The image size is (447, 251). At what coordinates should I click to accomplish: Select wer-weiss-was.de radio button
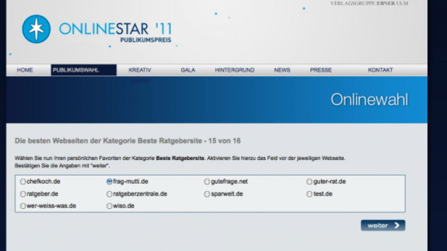pyautogui.click(x=23, y=206)
